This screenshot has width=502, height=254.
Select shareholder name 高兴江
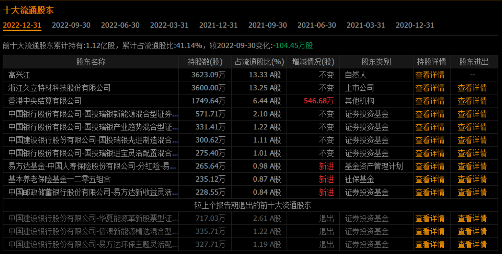(20, 75)
